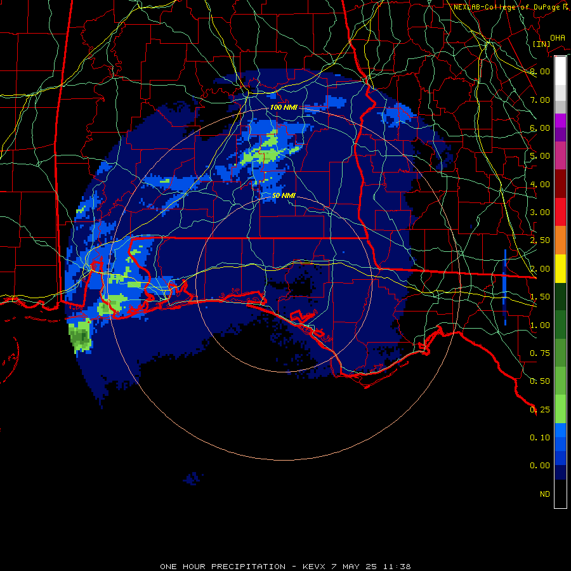Select the dark red swatch near 4.00

pos(560,184)
